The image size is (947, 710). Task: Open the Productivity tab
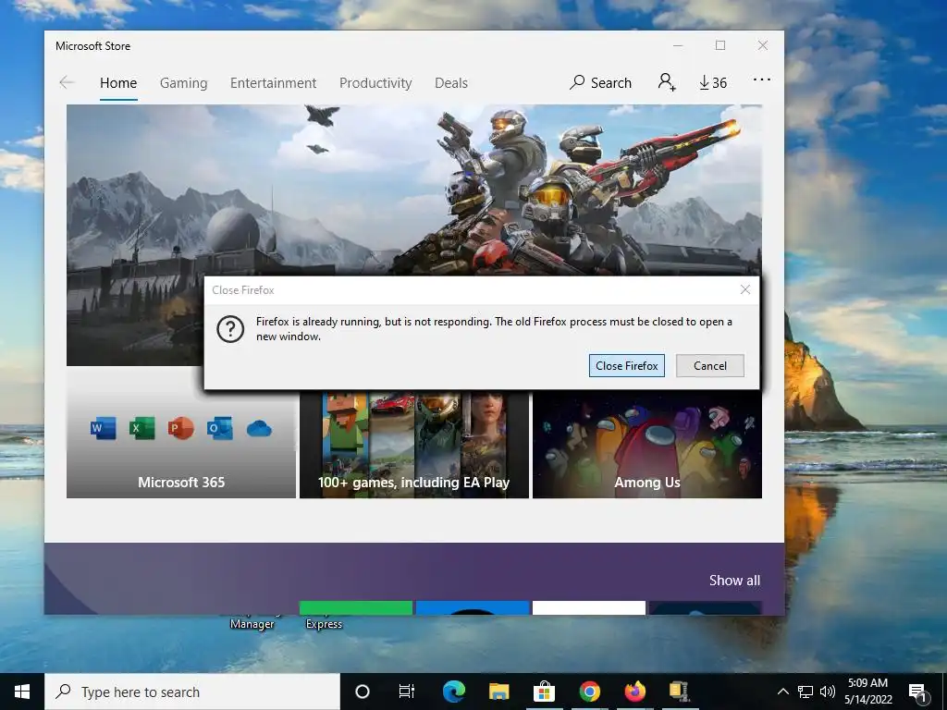(375, 82)
